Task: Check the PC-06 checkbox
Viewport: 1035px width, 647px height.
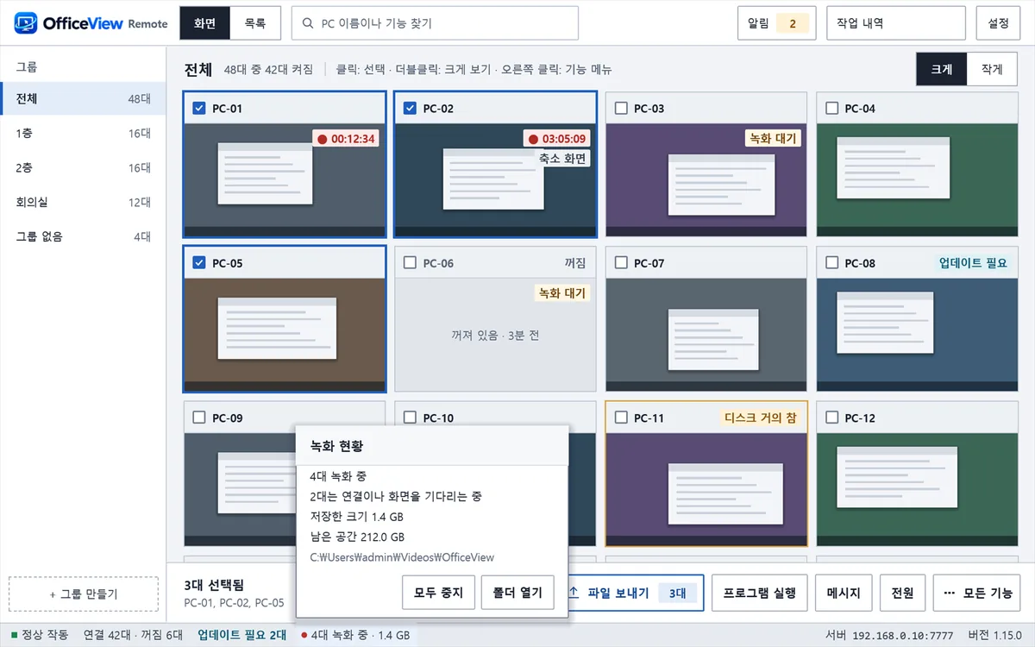Action: [x=410, y=263]
